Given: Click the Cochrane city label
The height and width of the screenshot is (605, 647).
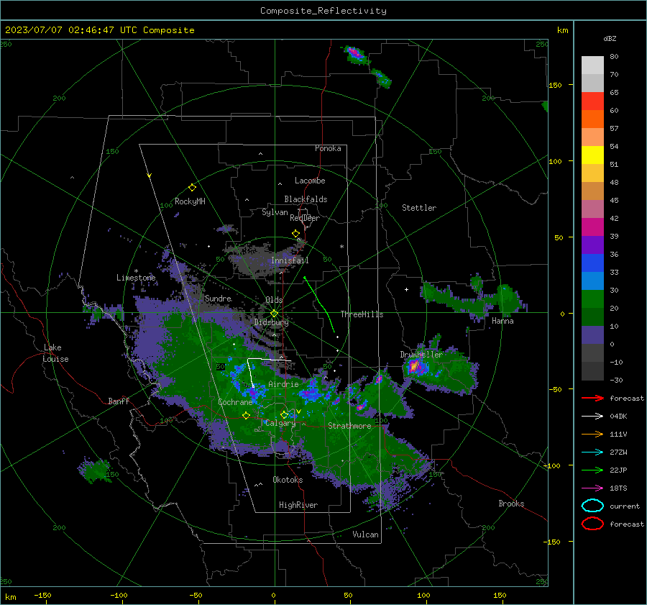Looking at the screenshot, I should pos(235,402).
